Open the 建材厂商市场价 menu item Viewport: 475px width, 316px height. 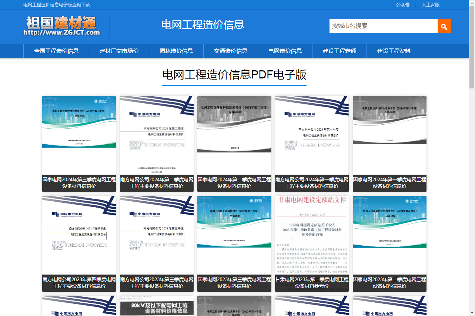pos(119,51)
